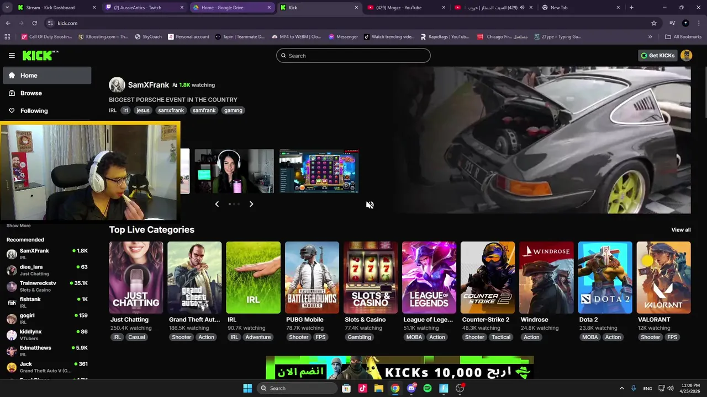Select the slots game stream thumbnail in carousel
Screen dimensions: 707x397
tap(319, 171)
